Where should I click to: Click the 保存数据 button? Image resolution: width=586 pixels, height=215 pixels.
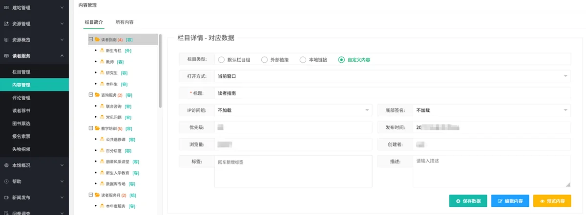point(468,201)
